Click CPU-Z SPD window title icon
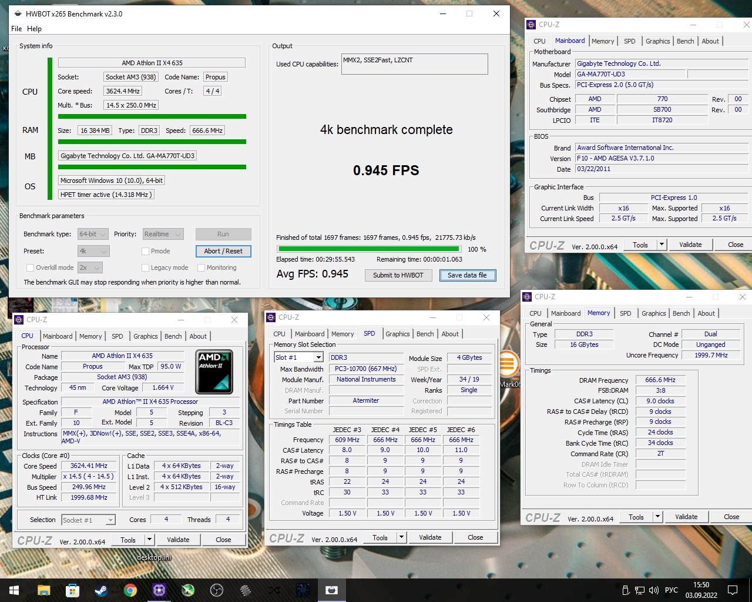The width and height of the screenshot is (752, 602). click(271, 317)
